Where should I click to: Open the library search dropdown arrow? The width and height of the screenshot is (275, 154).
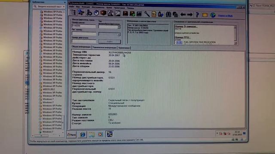pos(64,7)
